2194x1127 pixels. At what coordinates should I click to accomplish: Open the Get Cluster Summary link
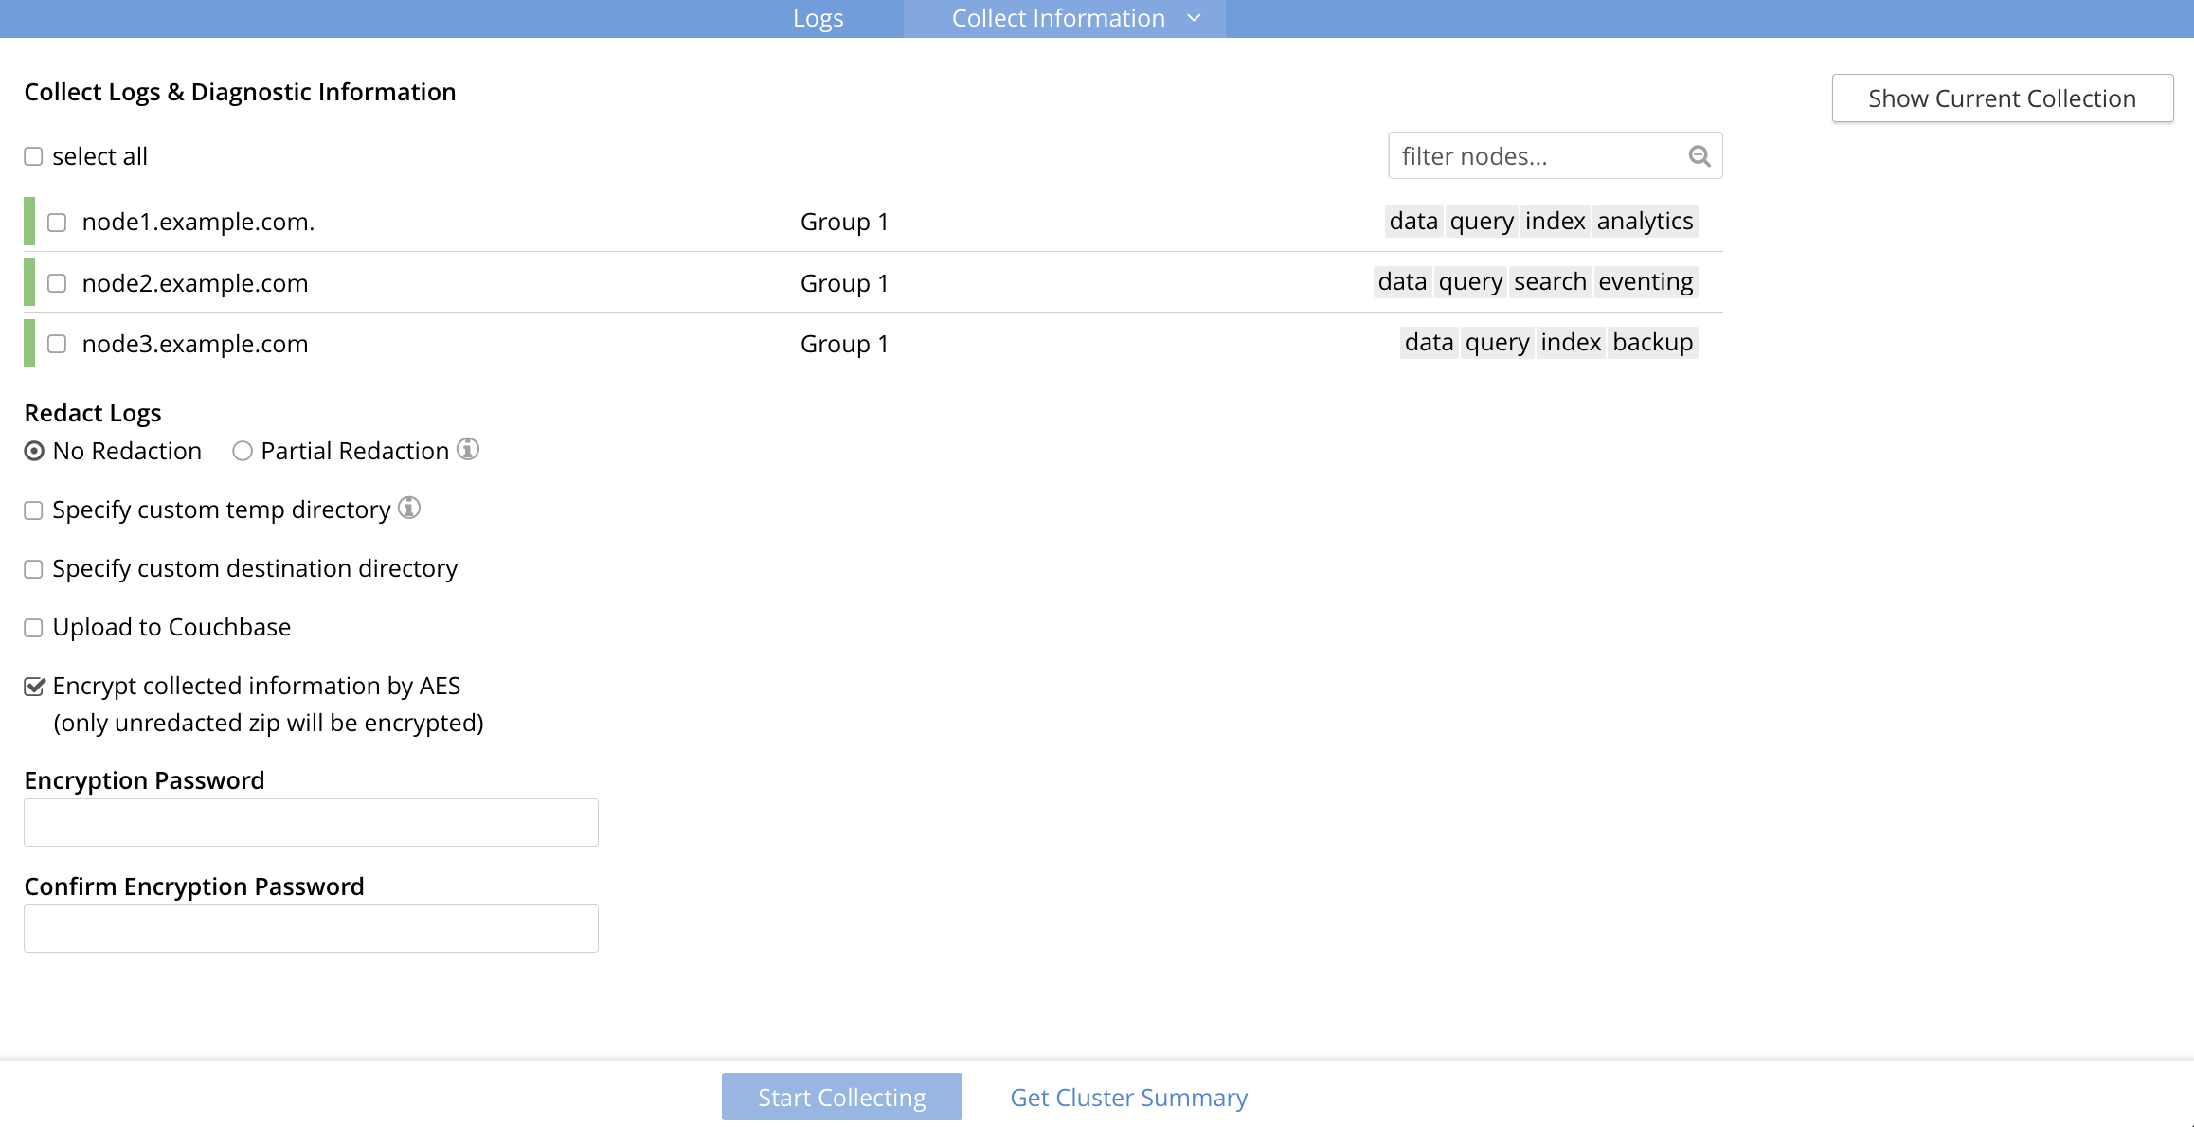pyautogui.click(x=1128, y=1097)
